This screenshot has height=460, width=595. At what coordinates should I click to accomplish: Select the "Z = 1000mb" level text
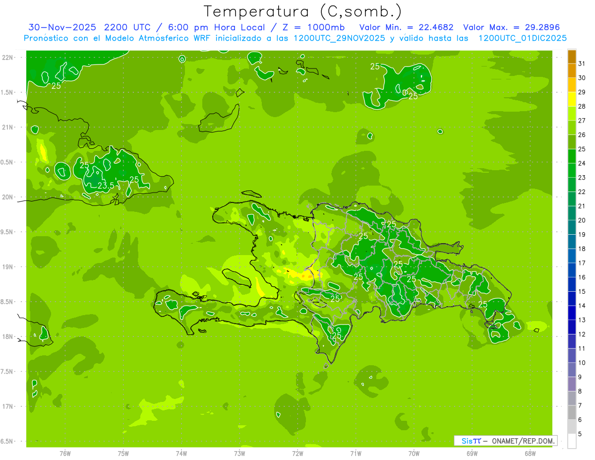314,27
